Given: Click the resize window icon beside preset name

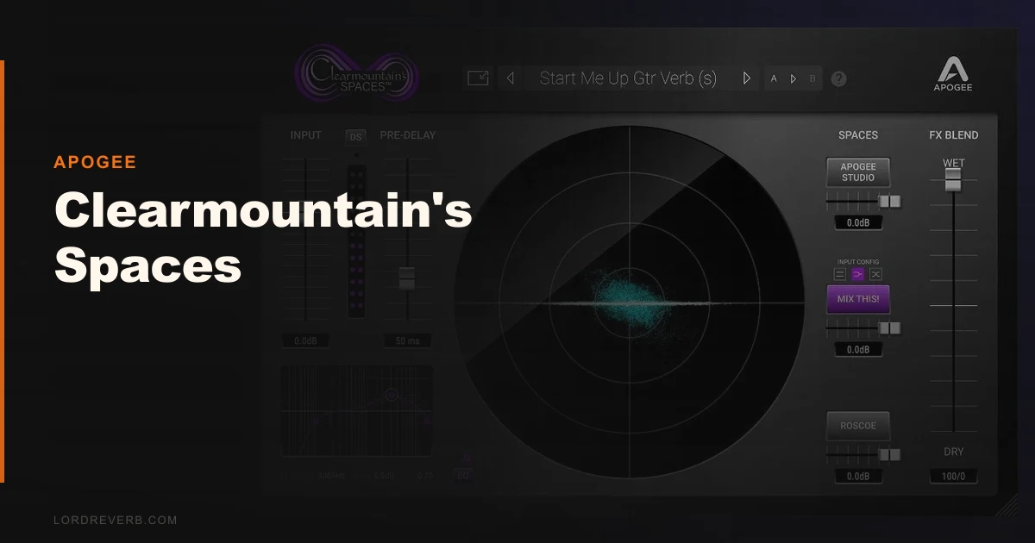Looking at the screenshot, I should [x=478, y=78].
